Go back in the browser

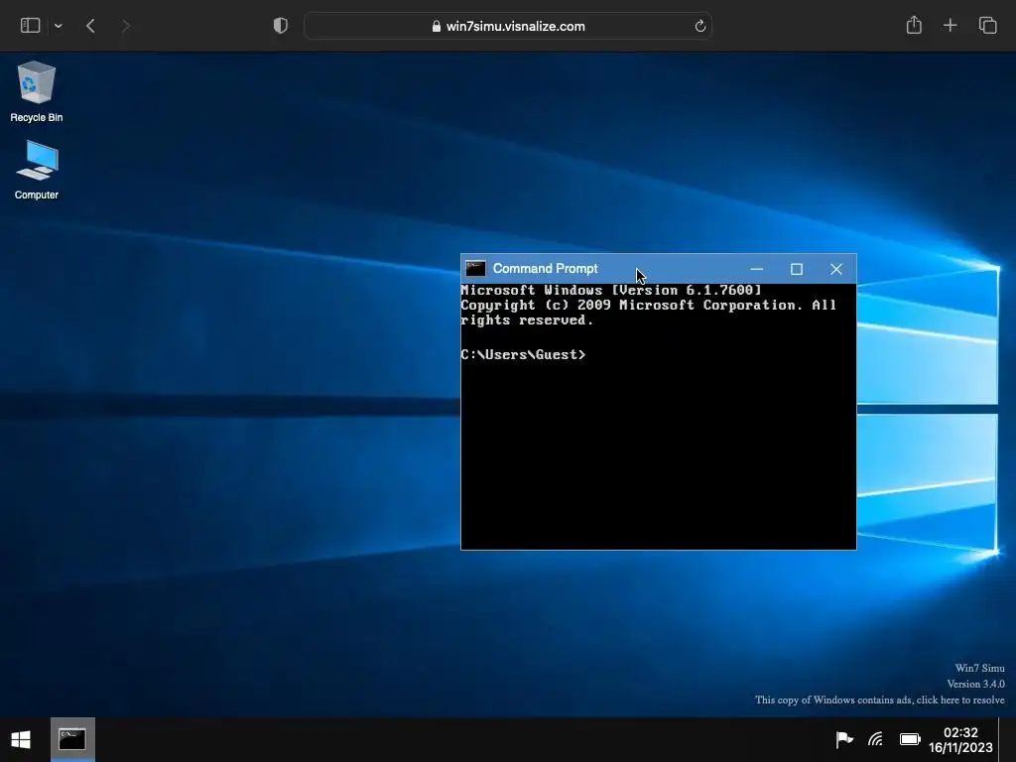tap(90, 26)
